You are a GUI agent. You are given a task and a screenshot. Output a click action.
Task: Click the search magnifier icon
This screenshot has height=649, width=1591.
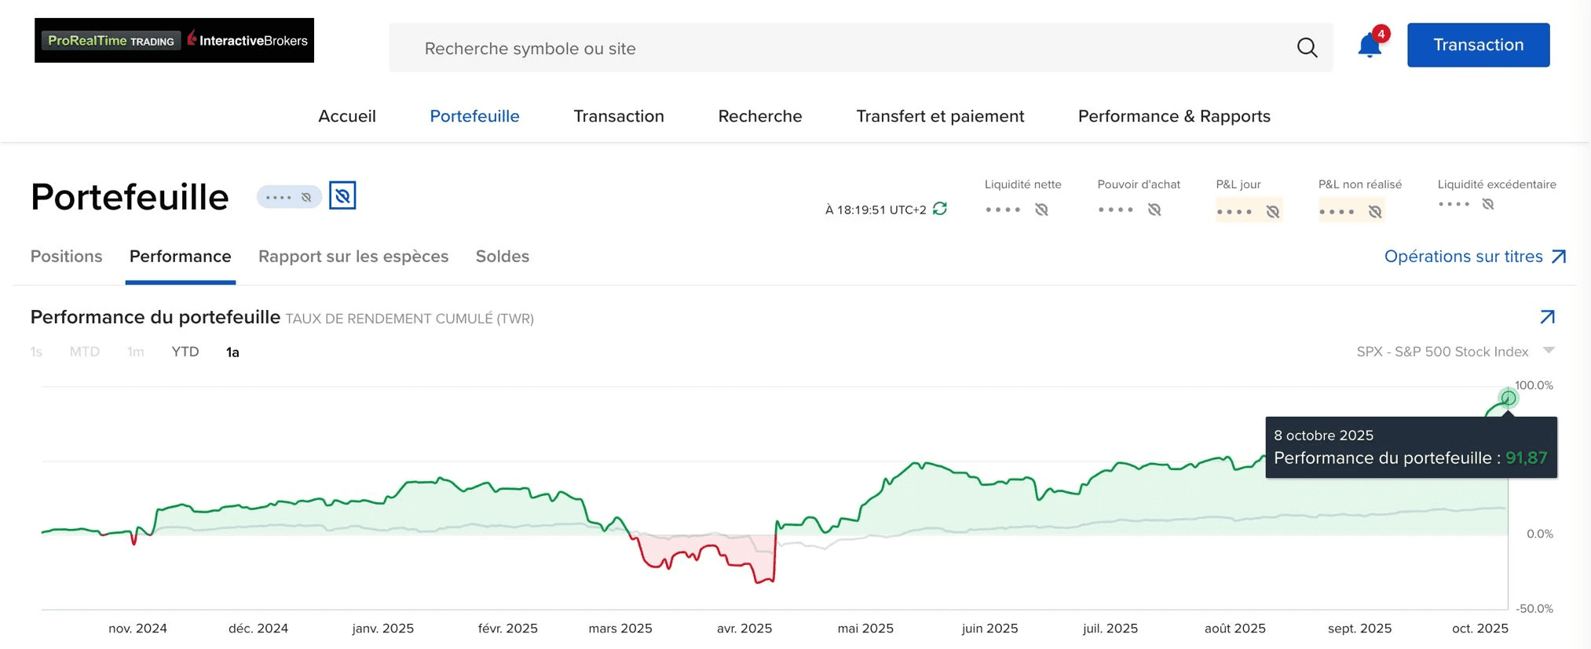click(1307, 48)
